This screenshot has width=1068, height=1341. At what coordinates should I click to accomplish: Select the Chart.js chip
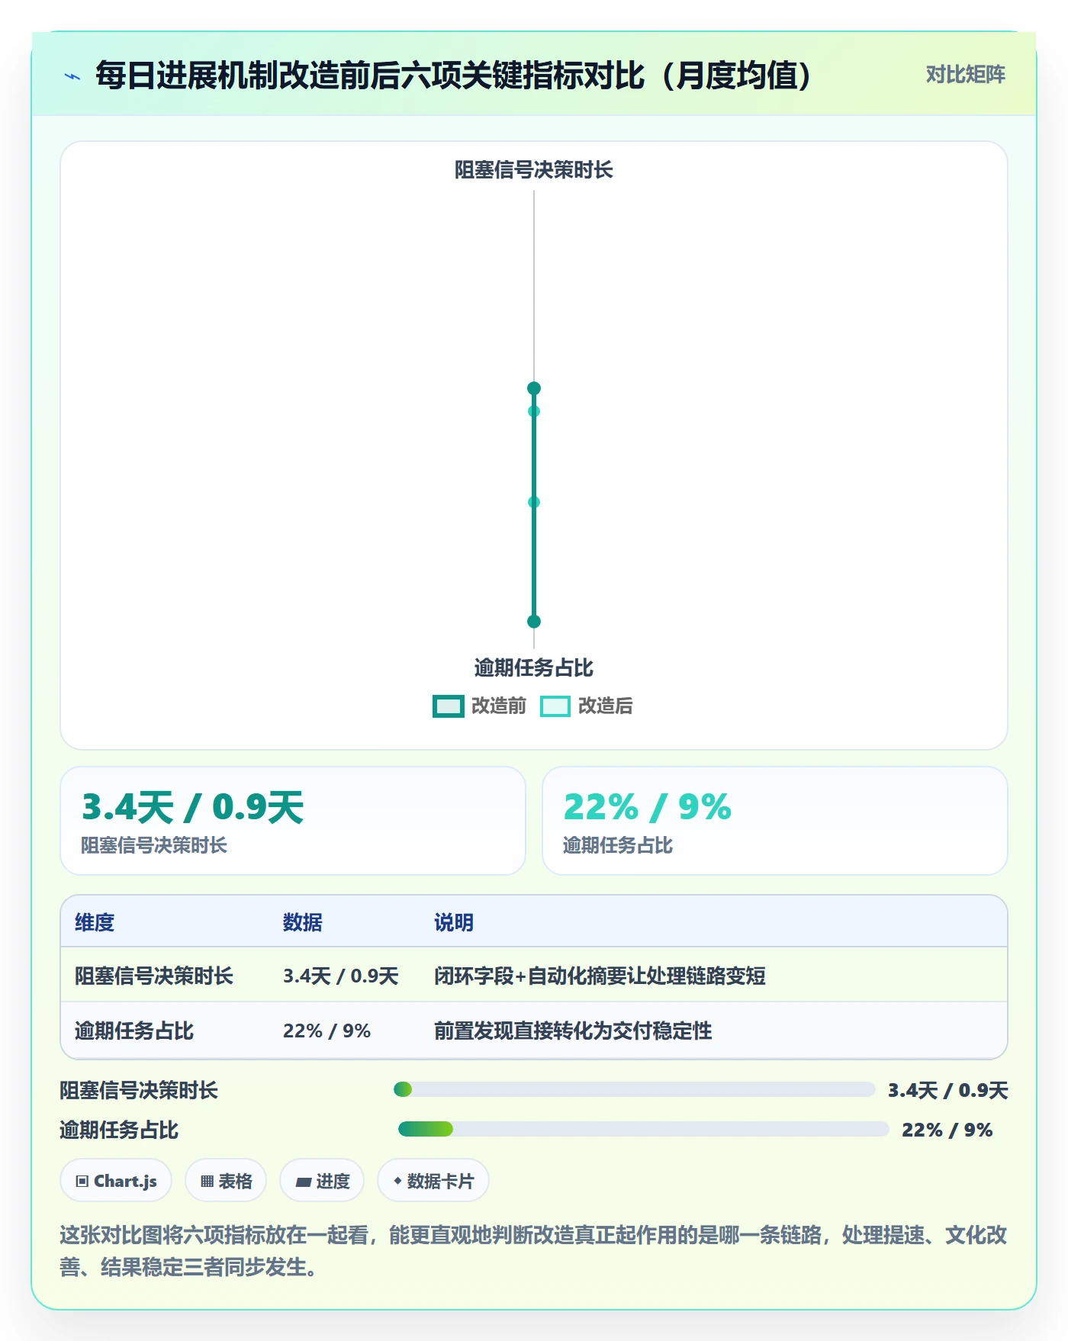116,1181
